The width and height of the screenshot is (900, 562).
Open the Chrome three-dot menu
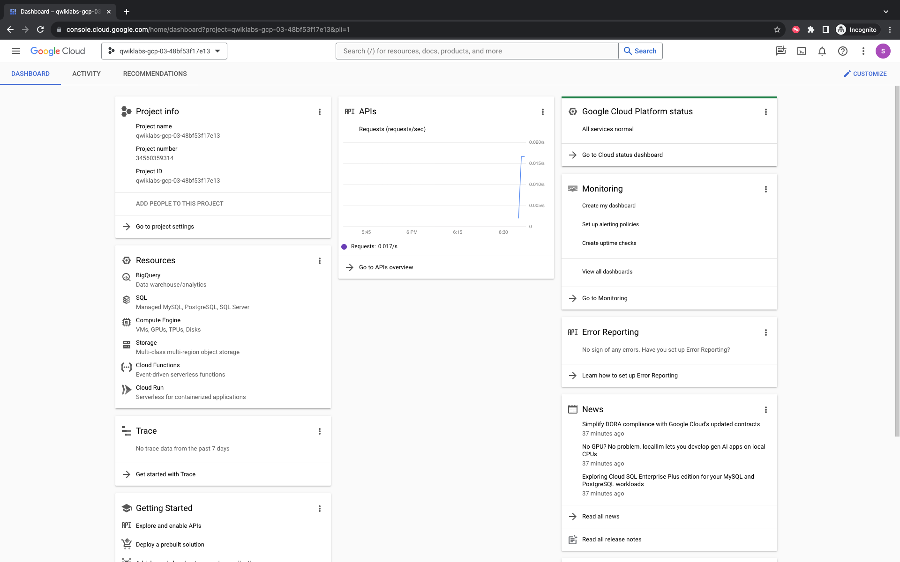click(890, 30)
